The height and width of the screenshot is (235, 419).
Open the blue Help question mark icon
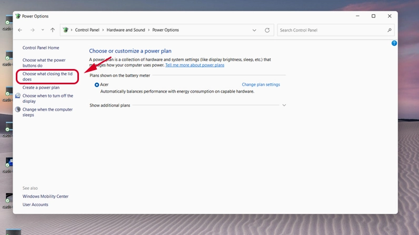pyautogui.click(x=394, y=43)
